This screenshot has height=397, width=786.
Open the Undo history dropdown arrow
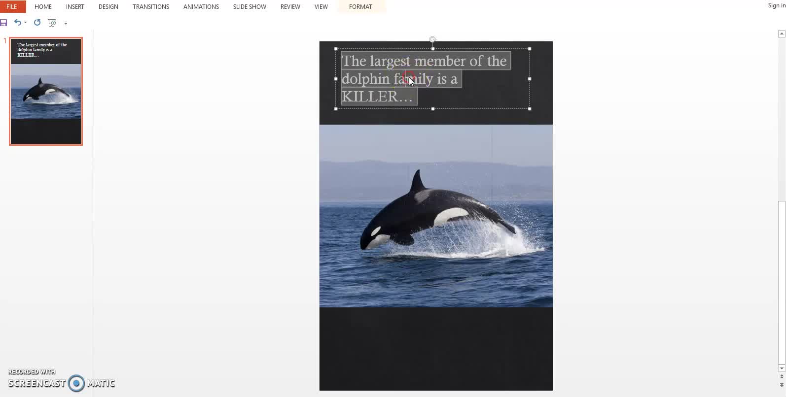[25, 23]
